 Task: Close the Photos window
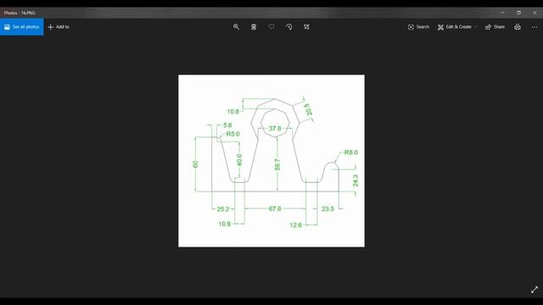(x=535, y=13)
